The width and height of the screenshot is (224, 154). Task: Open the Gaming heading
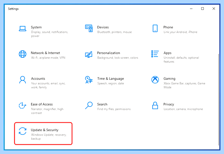tap(169, 79)
